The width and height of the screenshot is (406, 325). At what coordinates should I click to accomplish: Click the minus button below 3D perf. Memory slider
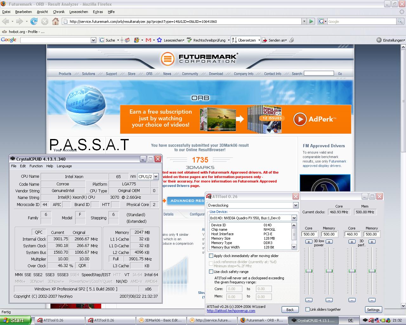click(372, 300)
